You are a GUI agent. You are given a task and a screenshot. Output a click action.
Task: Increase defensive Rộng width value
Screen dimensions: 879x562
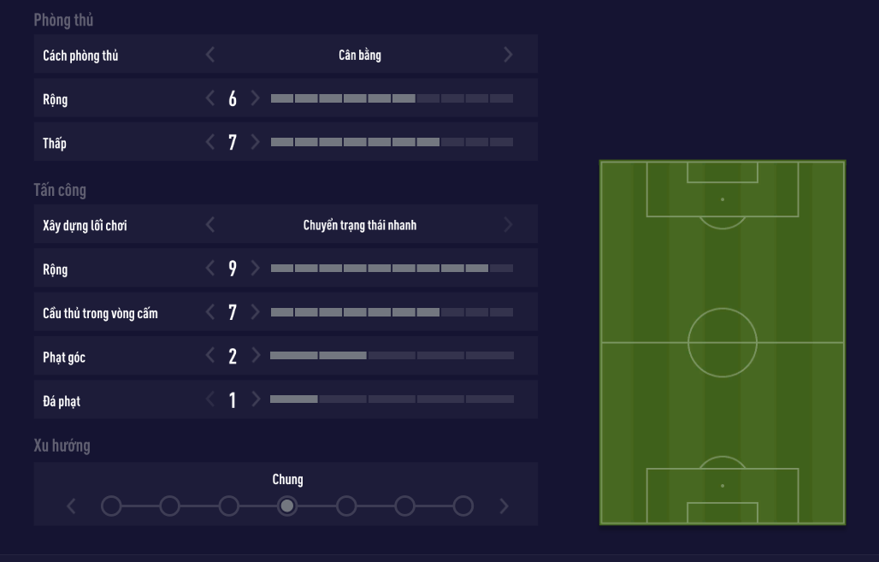[254, 98]
